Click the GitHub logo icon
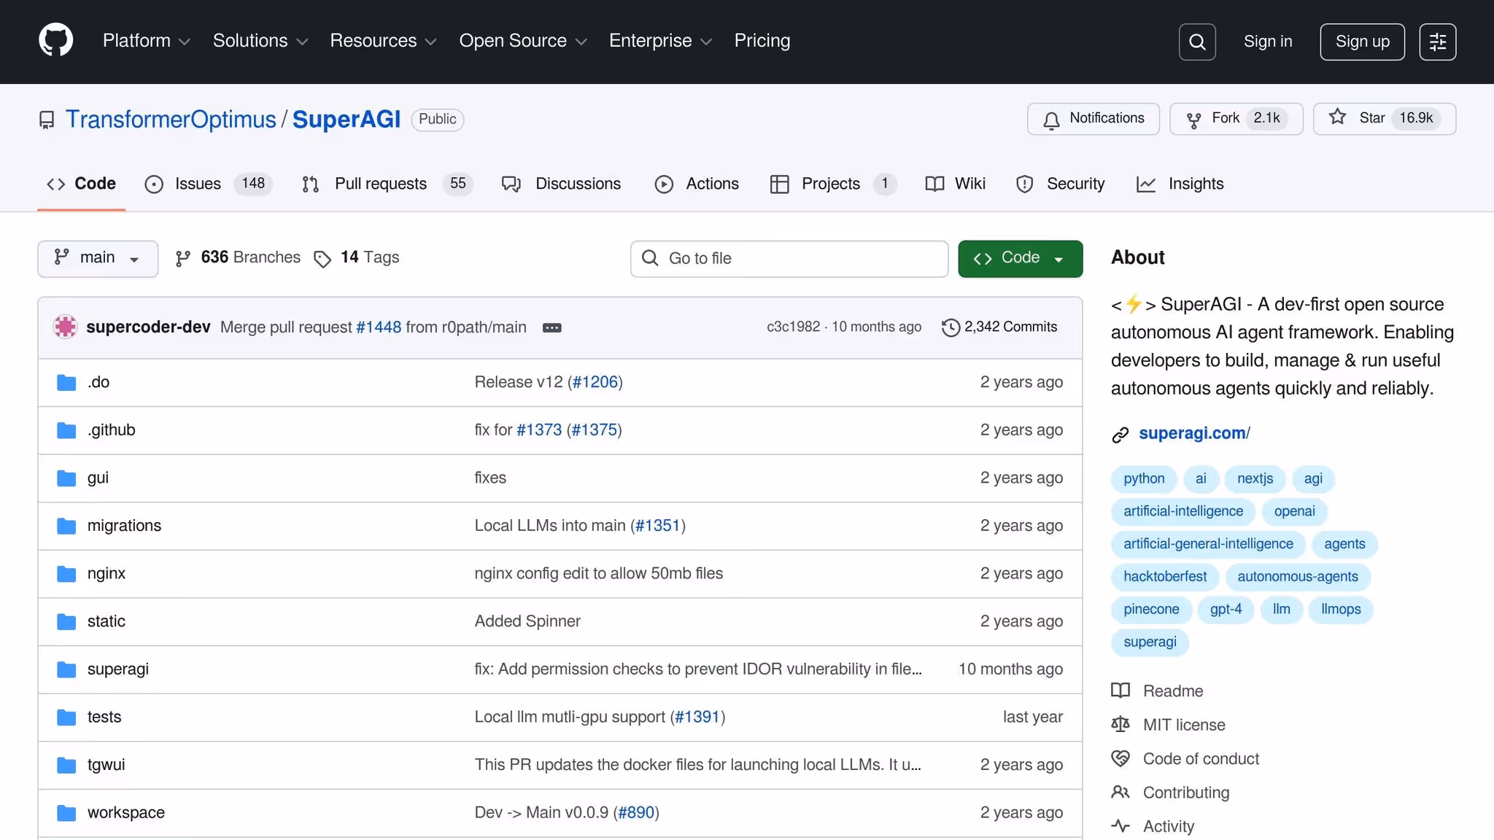 tap(55, 41)
